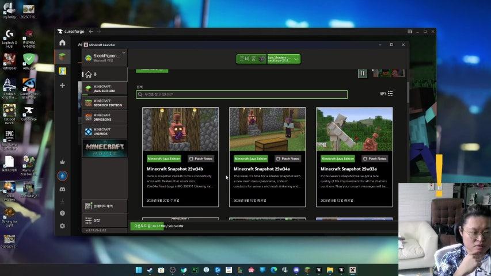Viewport: 491px width, 276px height.
Task: Open File Explorer from the taskbar
Action: point(330,270)
